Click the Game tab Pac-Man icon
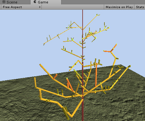This screenshot has width=145, height=121. point(35,2)
